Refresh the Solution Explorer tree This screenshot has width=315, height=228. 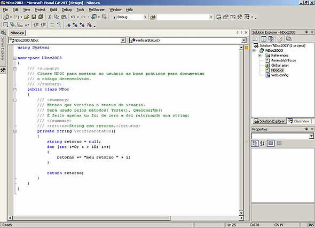click(264, 39)
